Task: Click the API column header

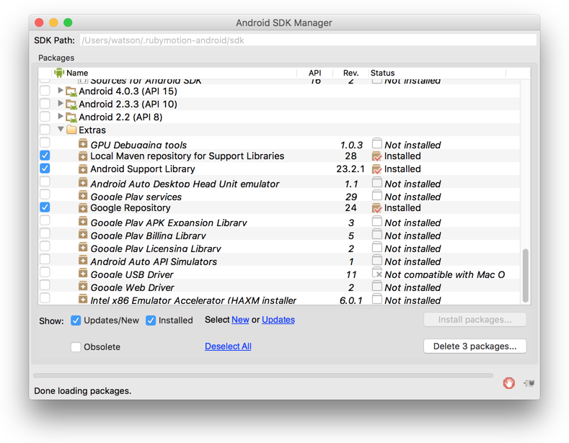Action: point(314,73)
